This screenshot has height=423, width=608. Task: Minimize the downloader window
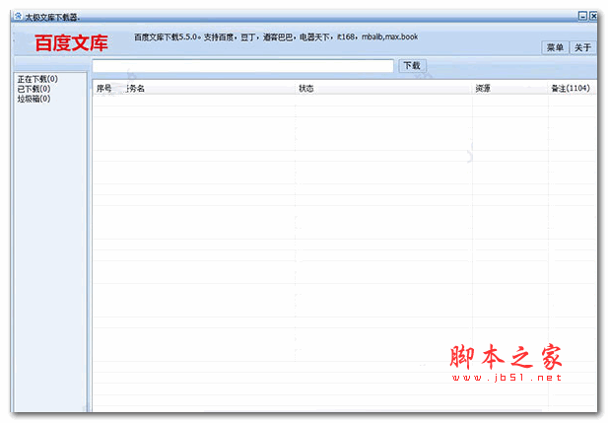click(582, 16)
